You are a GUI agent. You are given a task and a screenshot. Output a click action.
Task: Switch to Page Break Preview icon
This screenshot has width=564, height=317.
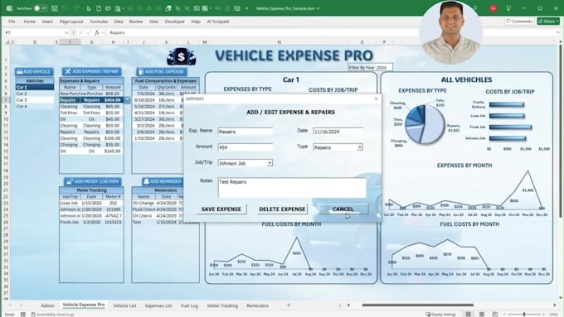tap(495, 315)
